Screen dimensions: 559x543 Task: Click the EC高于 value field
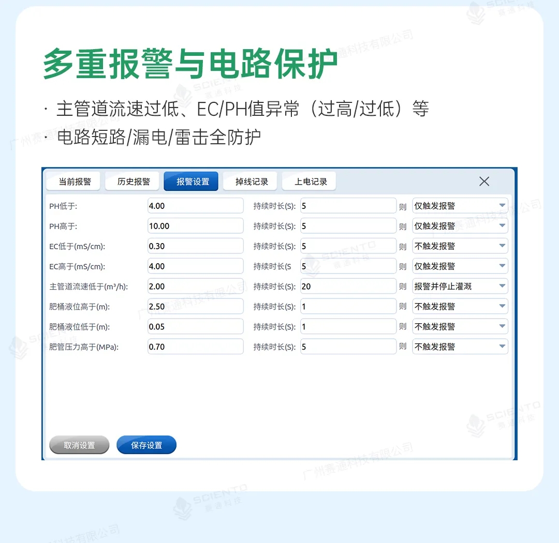(195, 266)
